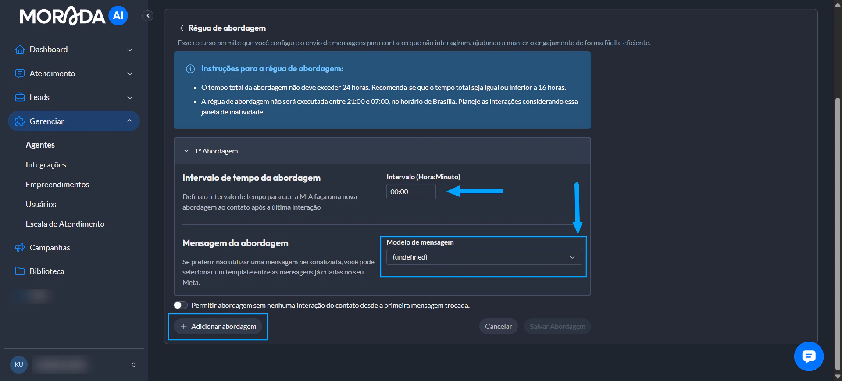
Task: Click the Gerenciar puzzle icon
Action: point(20,121)
